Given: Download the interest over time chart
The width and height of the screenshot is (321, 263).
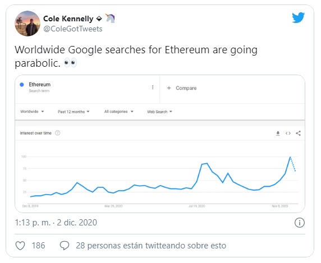Looking at the screenshot, I should coord(278,133).
